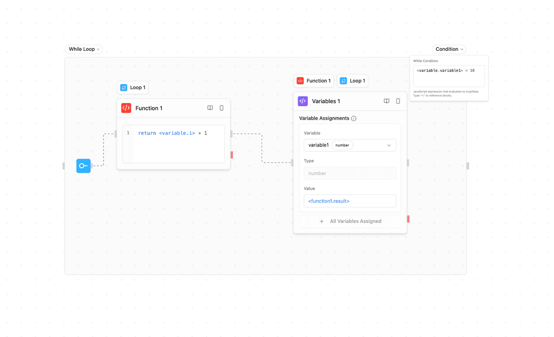The height and width of the screenshot is (337, 554).
Task: Toggle handle orientation on Variables 1 block
Action: (x=398, y=101)
